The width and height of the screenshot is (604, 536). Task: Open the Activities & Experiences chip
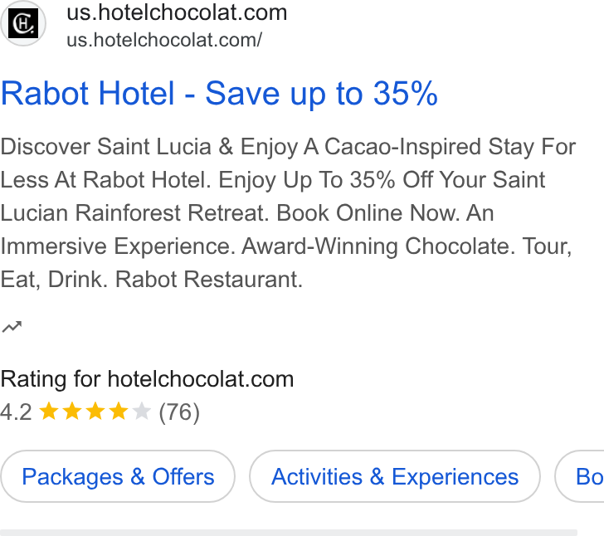pyautogui.click(x=395, y=476)
